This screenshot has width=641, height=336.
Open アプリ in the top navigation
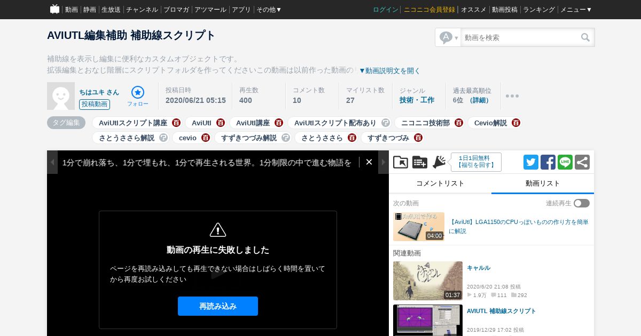(x=241, y=10)
